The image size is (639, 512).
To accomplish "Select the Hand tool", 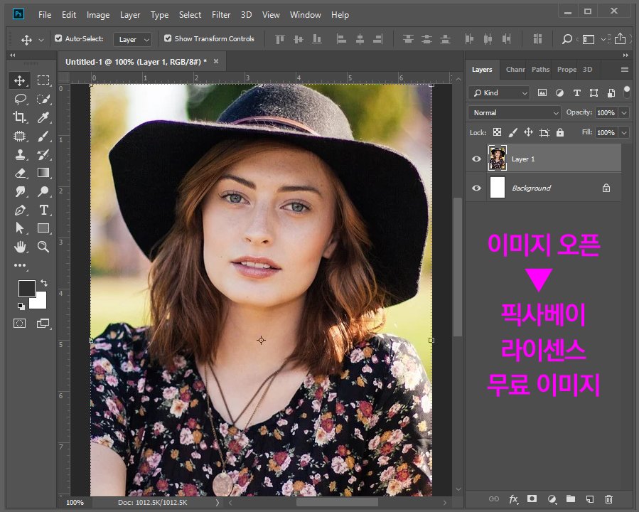I will [x=20, y=247].
